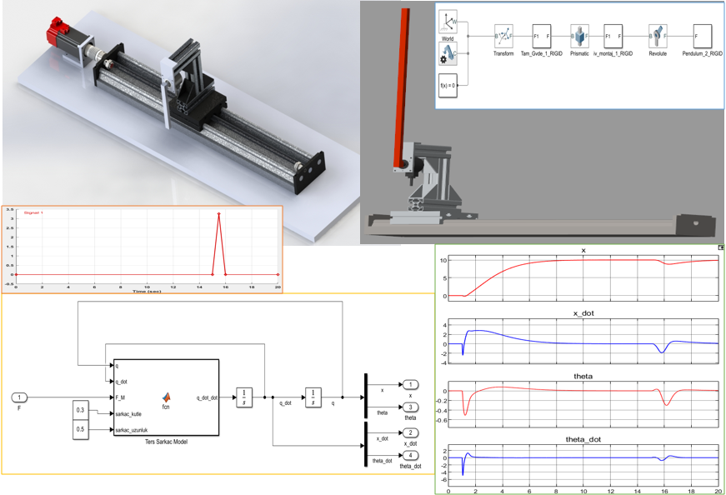
Task: Click the sarkac_kutle constant block 0.3
Action: [x=79, y=409]
